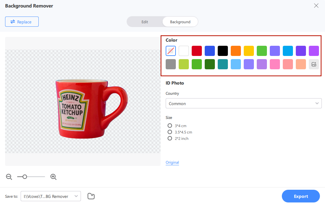Pick the royal blue swatch in the top row
Image resolution: width=325 pixels, height=205 pixels.
coord(210,51)
